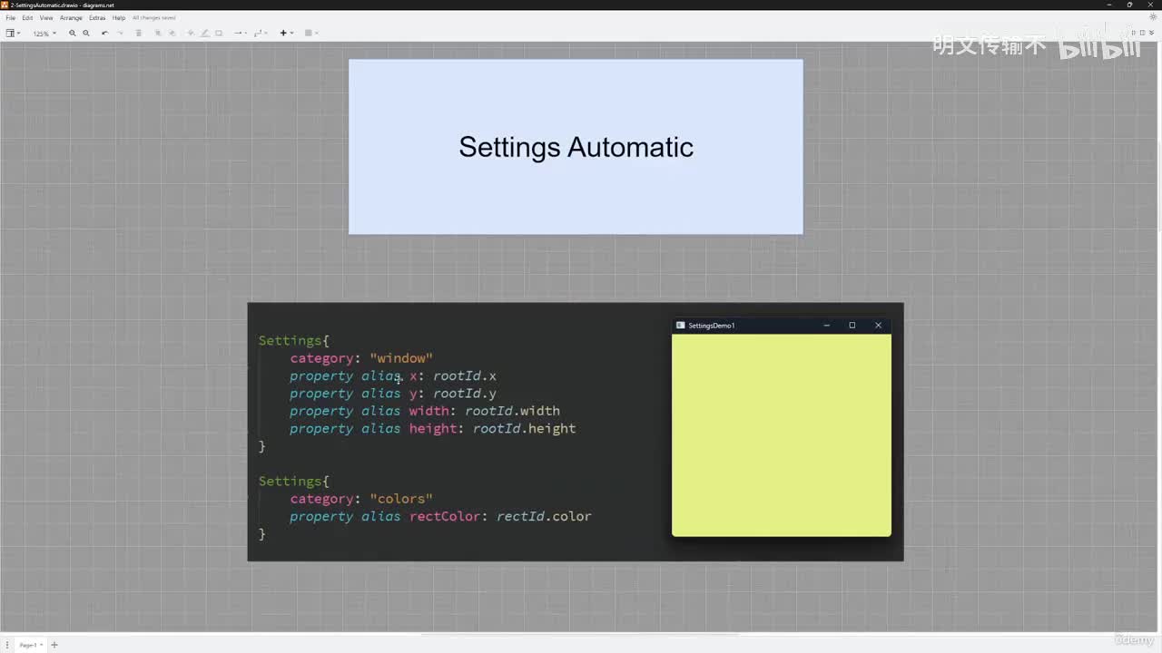The image size is (1162, 653).
Task: Select the Page-1 tab
Action: click(x=29, y=645)
